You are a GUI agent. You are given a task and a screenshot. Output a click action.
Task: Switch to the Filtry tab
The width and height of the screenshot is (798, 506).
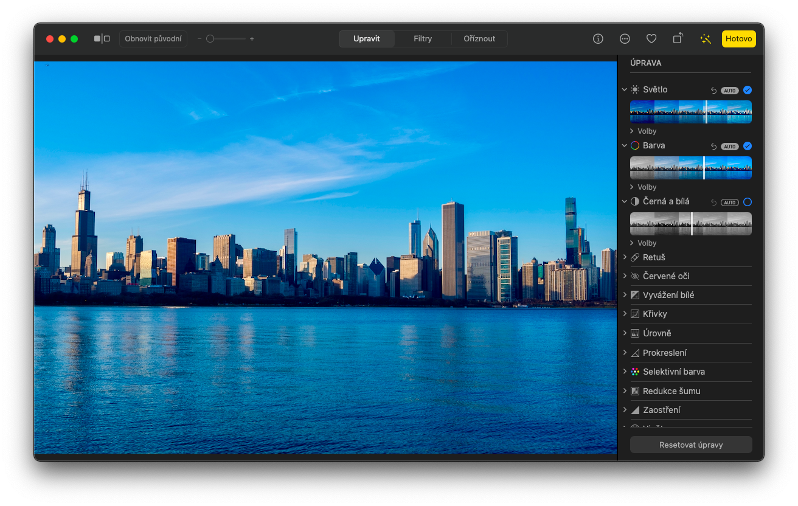[423, 39]
